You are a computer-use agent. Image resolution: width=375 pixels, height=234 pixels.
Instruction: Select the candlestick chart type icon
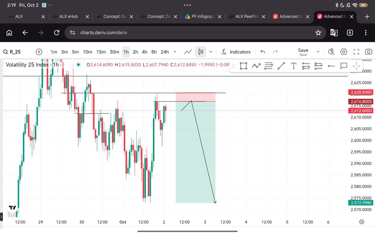201,52
